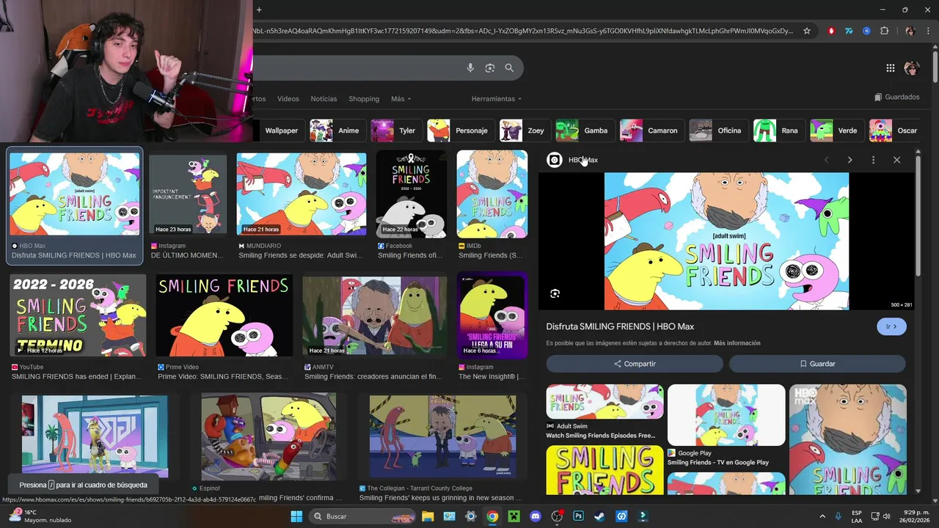Click the Compartir button

click(x=635, y=364)
